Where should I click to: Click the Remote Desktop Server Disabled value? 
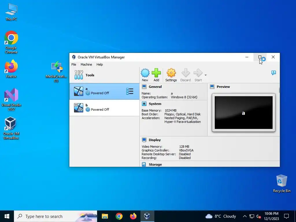coord(185,154)
